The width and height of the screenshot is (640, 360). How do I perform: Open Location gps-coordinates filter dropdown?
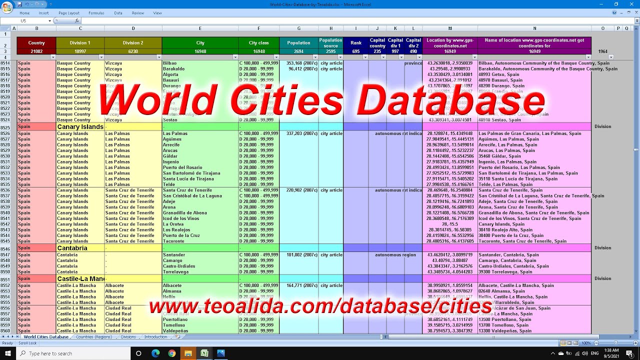(474, 57)
